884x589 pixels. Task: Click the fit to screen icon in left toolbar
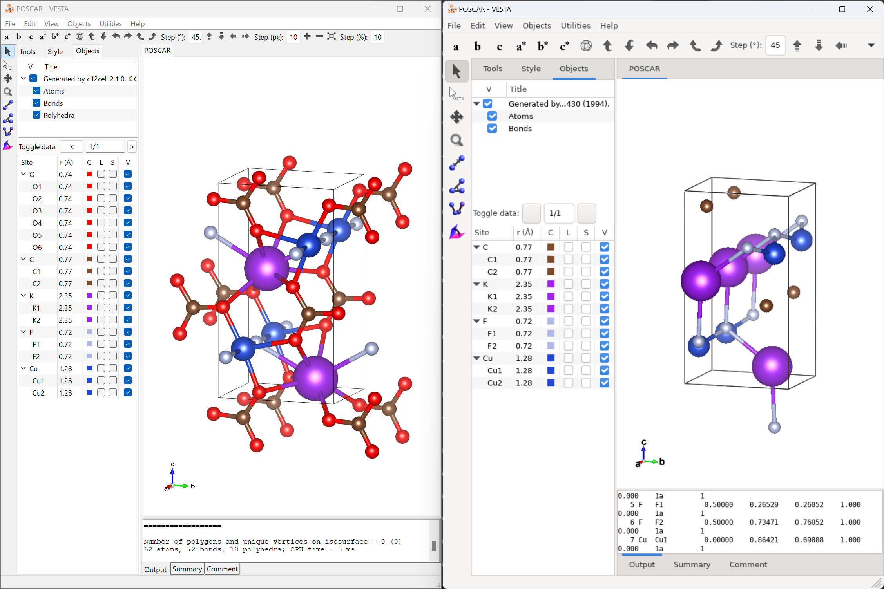coord(331,36)
